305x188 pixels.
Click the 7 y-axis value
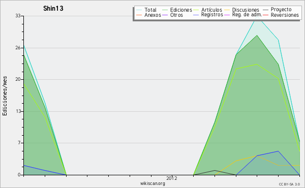pyautogui.click(x=19, y=143)
